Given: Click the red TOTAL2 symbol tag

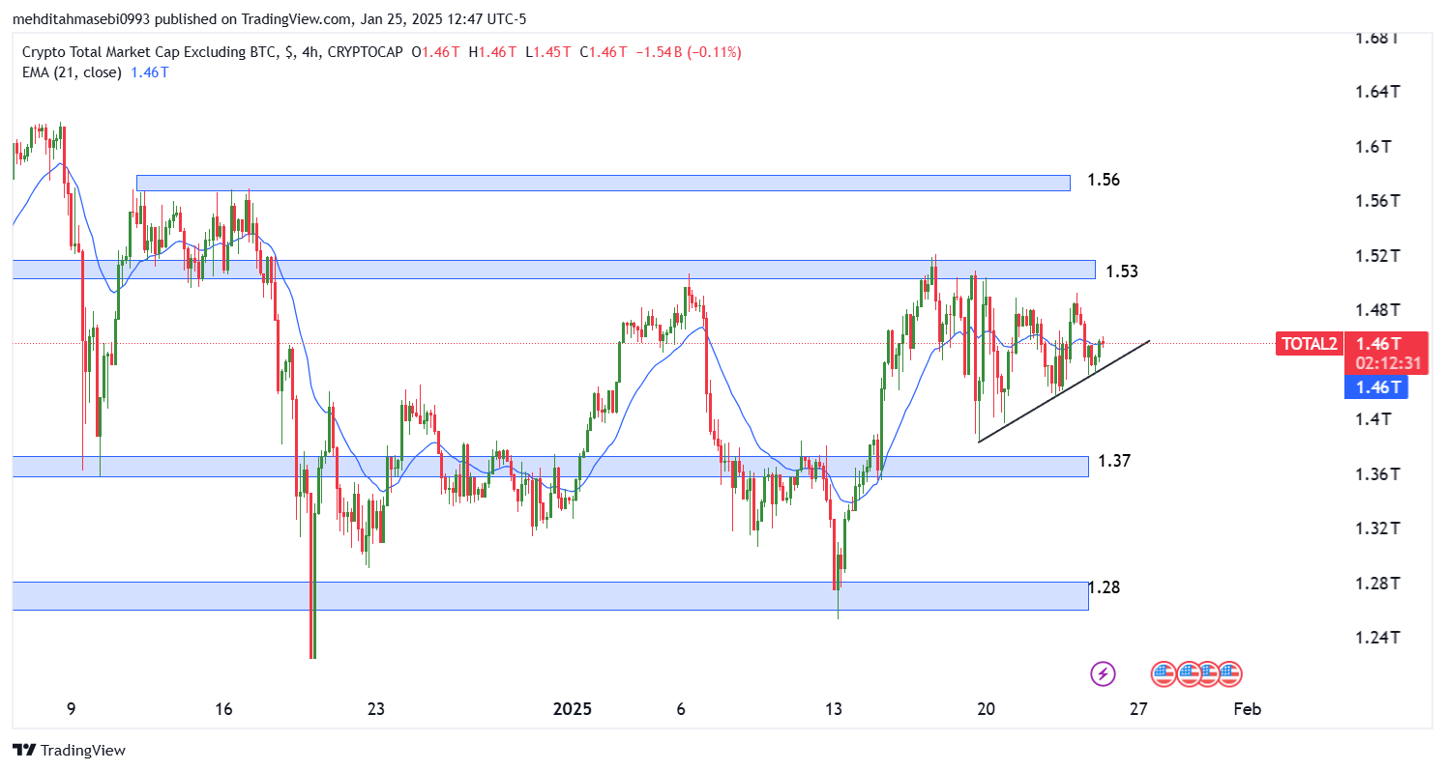Looking at the screenshot, I should [x=1309, y=343].
